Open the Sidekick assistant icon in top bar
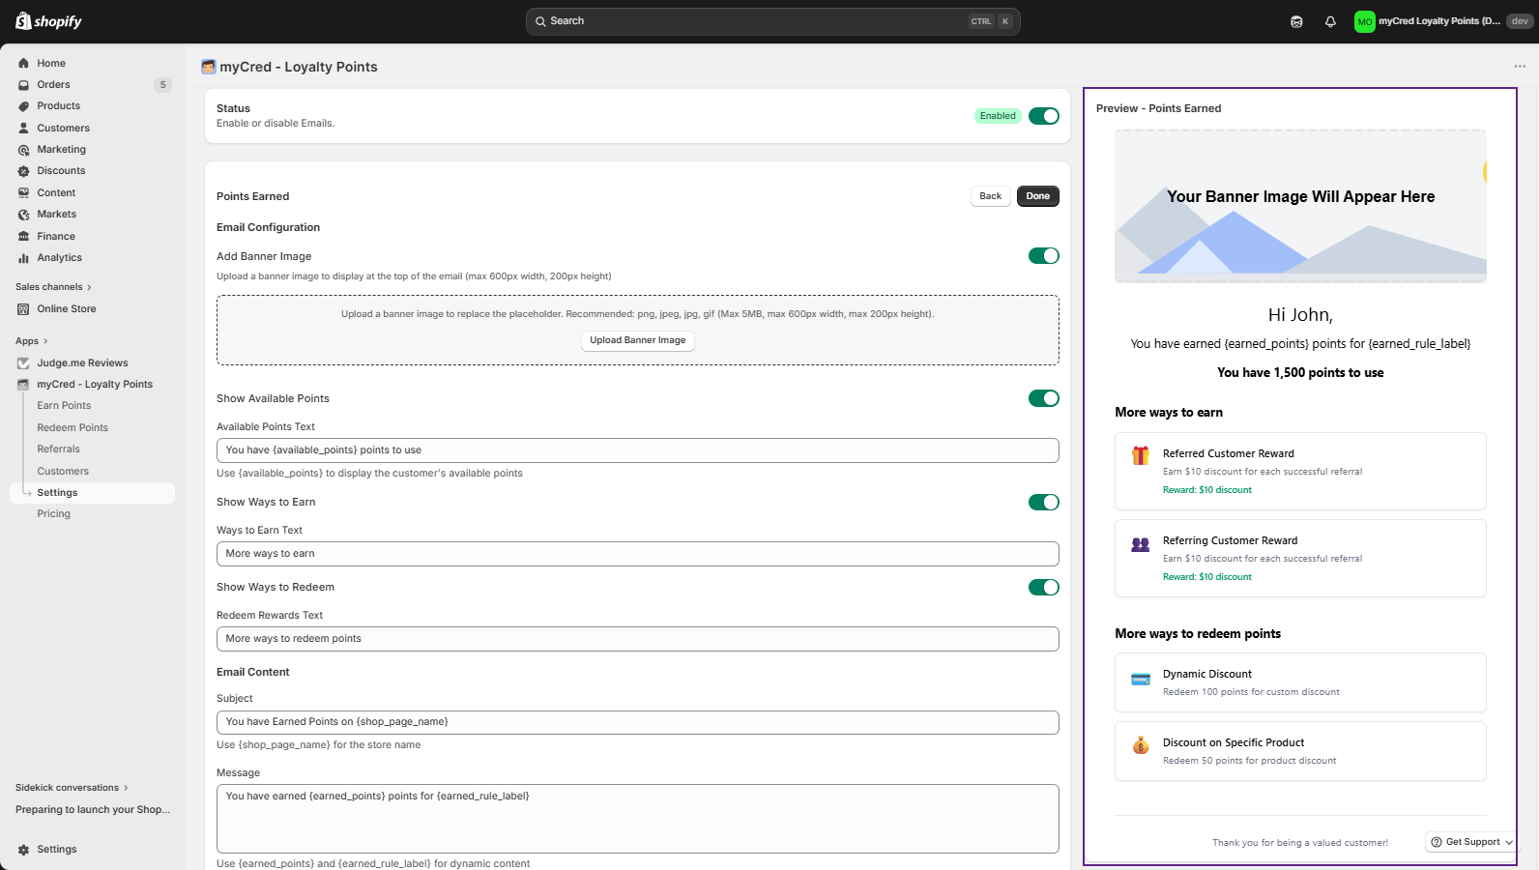 1296,21
